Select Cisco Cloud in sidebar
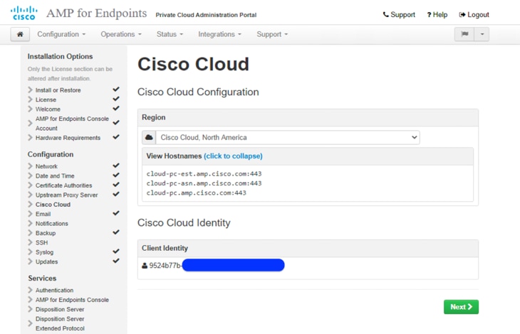Viewport: 520px width, 334px height. (53, 205)
